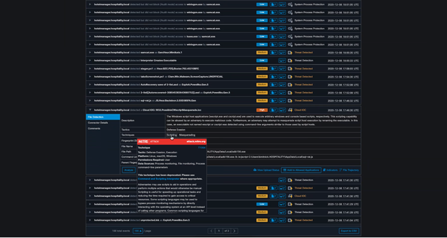Open T1064 link in MITRE popup
Screen dimensions: 447x238
(202, 148)
